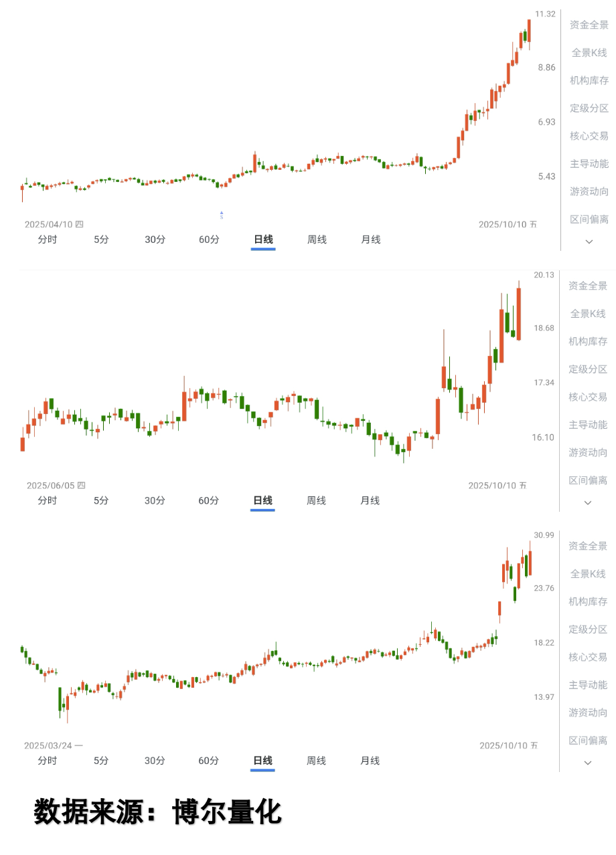Select the 60分 interval on the third chart
This screenshot has width=616, height=855.
pos(208,761)
